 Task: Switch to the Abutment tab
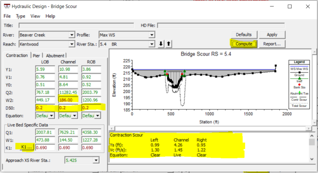pos(55,55)
